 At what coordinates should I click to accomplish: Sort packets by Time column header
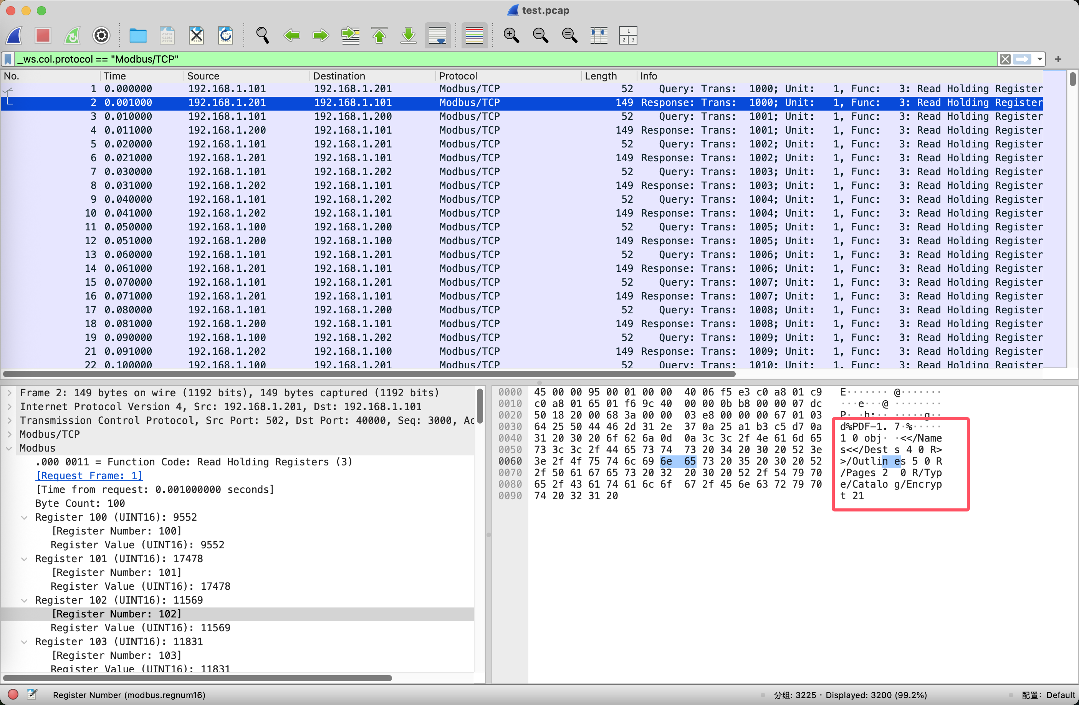coord(141,76)
